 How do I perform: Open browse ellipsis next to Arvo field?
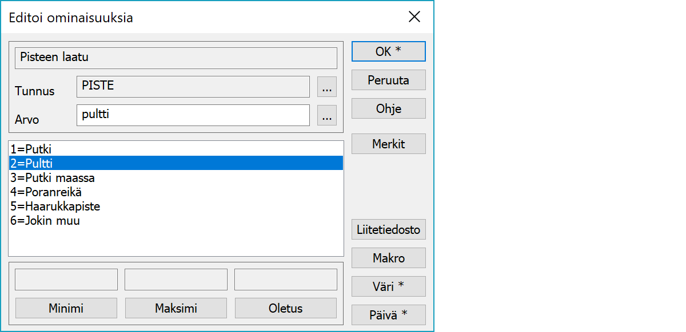pyautogui.click(x=326, y=116)
